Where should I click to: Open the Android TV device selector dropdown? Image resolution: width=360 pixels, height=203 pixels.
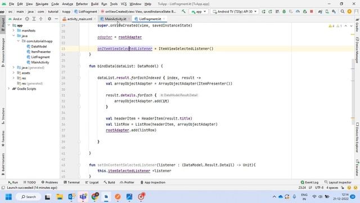click(x=235, y=11)
